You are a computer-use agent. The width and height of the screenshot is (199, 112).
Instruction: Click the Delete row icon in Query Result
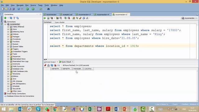click(55, 65)
